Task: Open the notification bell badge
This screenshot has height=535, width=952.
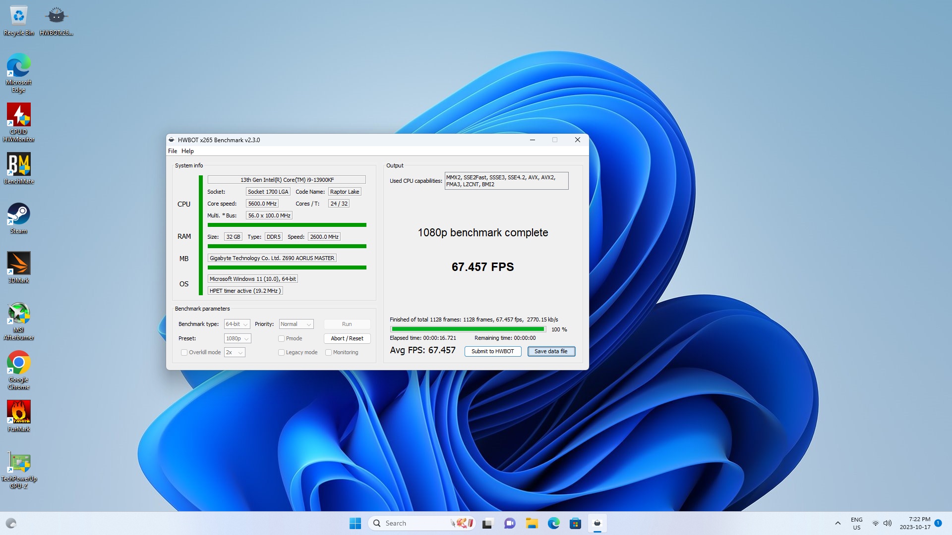Action: pos(938,523)
